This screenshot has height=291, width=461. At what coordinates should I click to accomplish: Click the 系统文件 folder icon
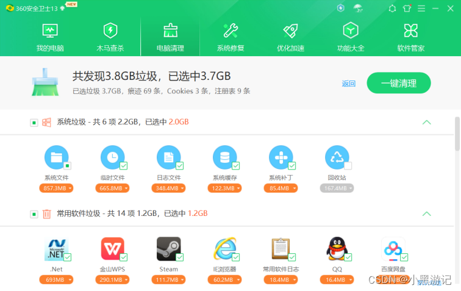56,157
